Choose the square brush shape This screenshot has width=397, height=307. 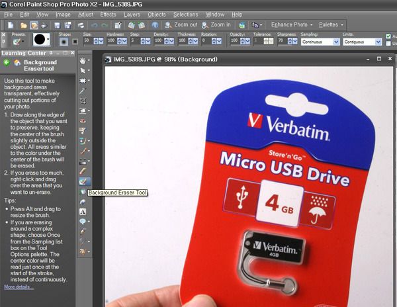[75, 41]
